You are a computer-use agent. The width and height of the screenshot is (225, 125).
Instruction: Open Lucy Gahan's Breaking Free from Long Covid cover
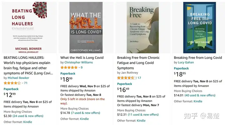pyautogui.click(x=199, y=28)
